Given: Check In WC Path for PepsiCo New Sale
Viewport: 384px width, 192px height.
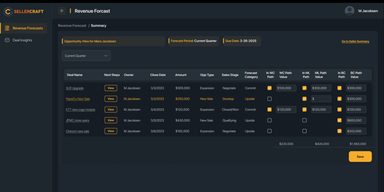Looking at the screenshot, I should coord(269,99).
